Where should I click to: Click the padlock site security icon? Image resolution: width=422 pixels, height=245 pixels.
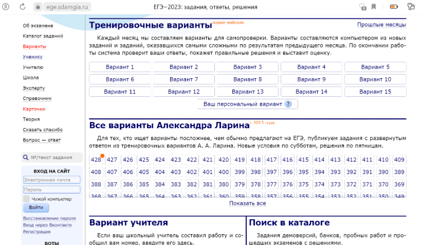point(38,7)
